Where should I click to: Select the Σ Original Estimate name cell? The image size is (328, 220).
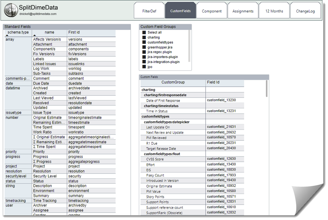[49, 137]
